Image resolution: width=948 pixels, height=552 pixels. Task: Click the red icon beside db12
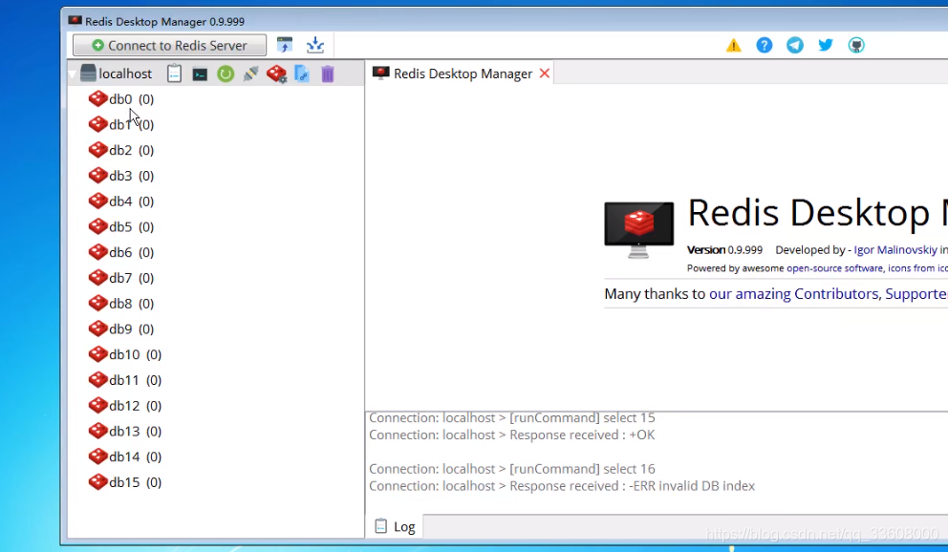pos(97,405)
